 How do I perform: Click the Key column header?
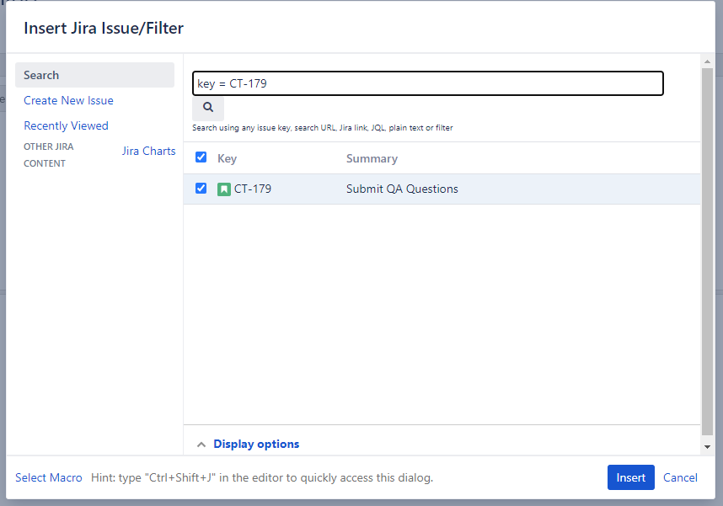[x=227, y=158]
